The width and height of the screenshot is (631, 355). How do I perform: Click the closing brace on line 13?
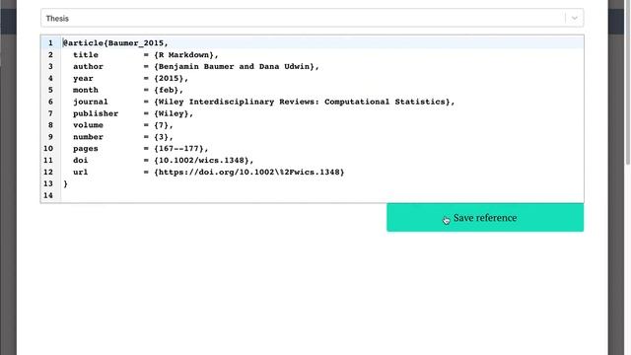coord(65,183)
